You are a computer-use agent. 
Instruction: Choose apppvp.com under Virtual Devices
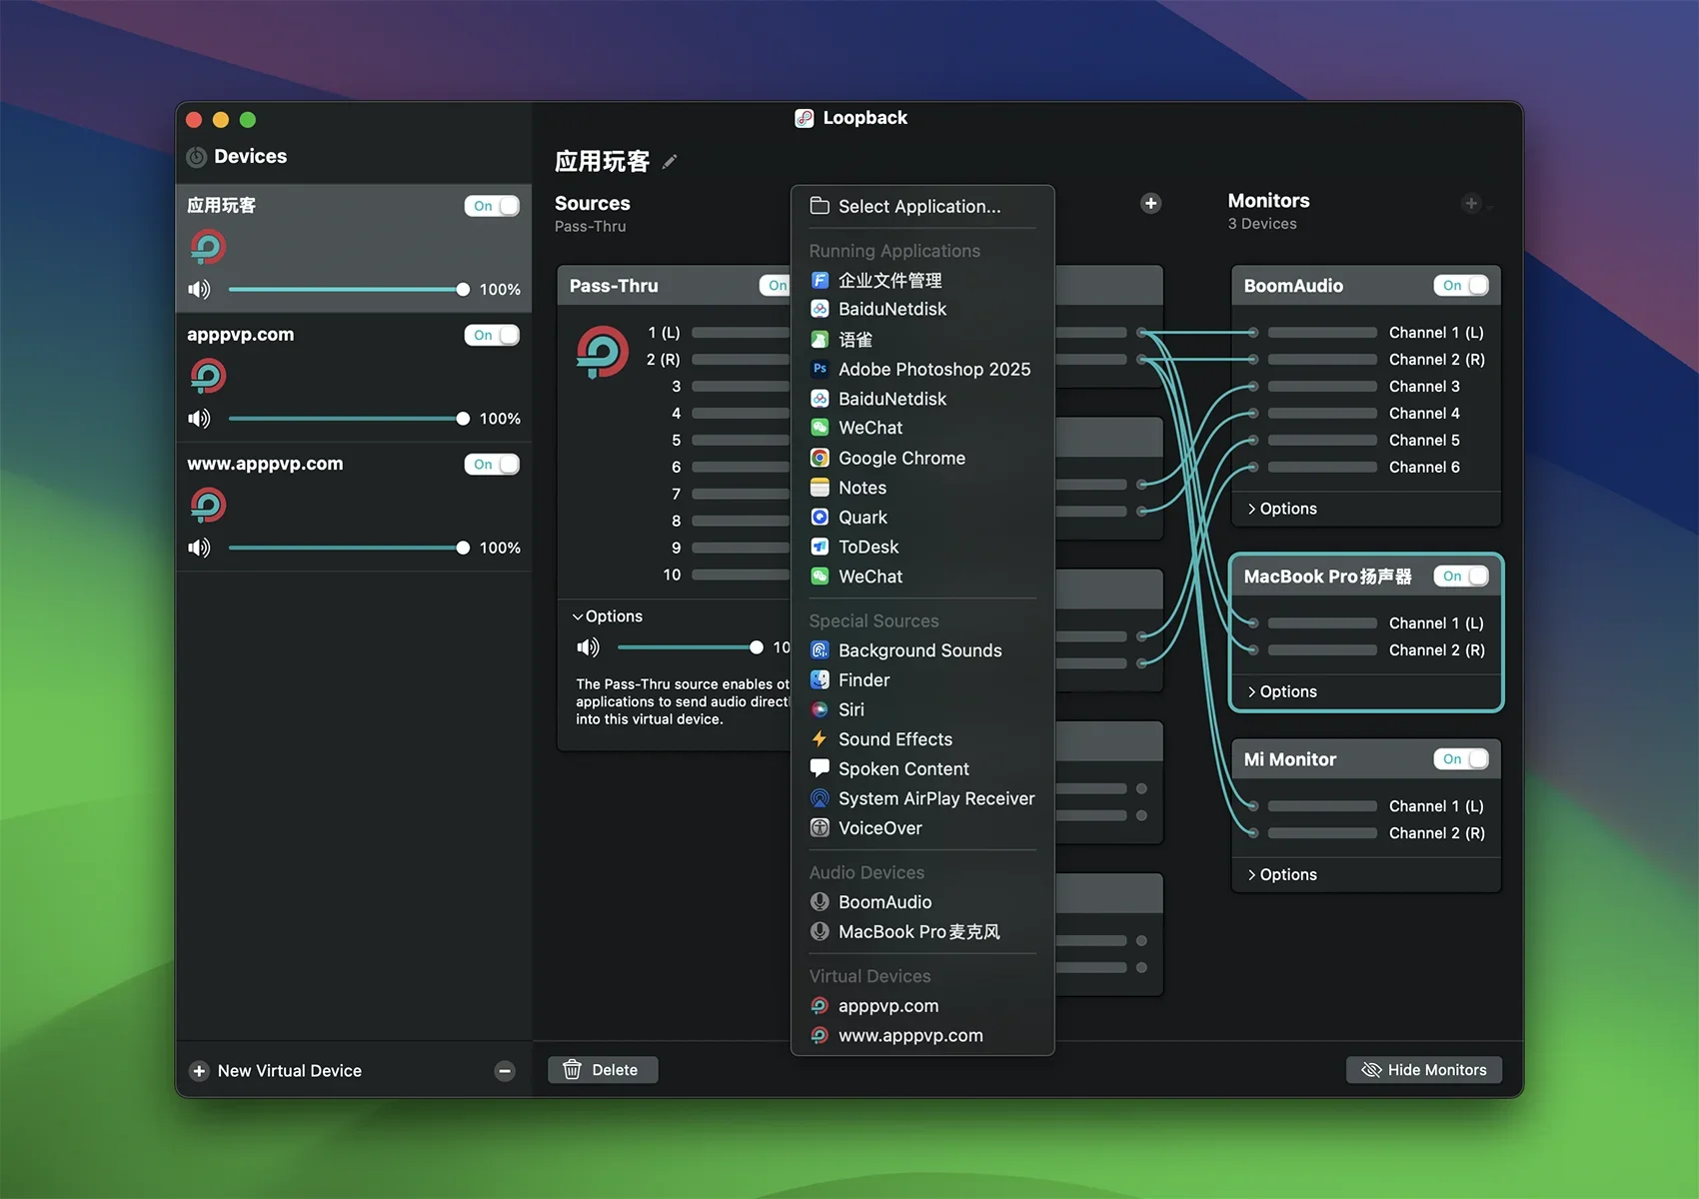click(x=922, y=1006)
